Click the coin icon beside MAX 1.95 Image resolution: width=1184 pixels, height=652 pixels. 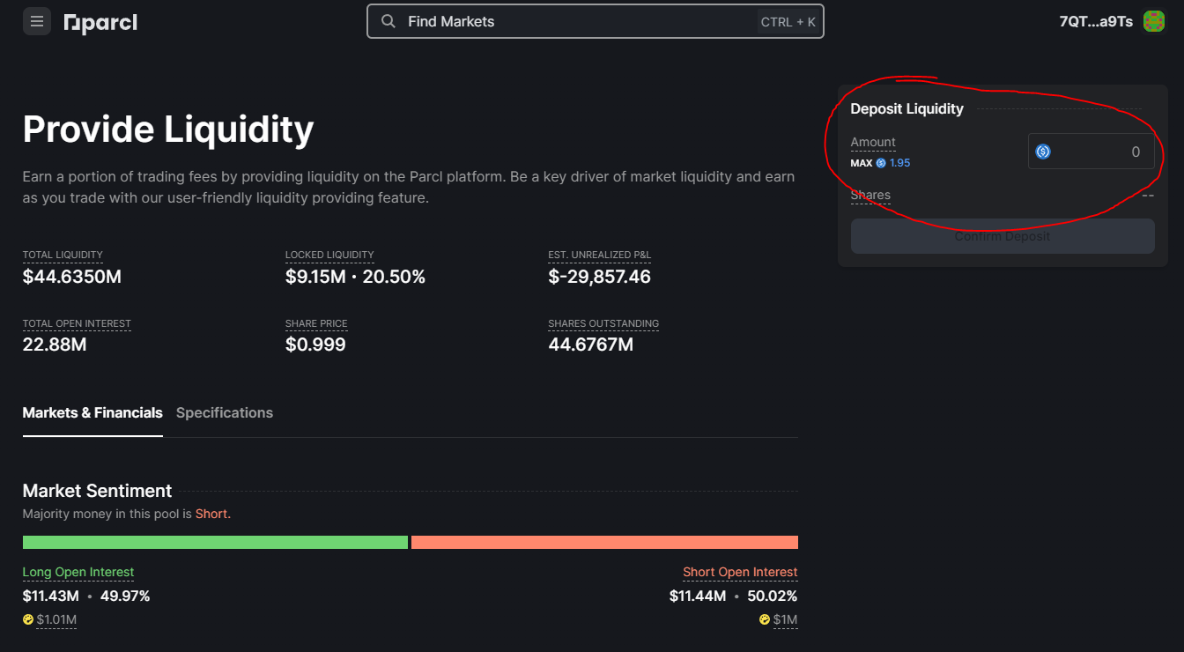(881, 163)
